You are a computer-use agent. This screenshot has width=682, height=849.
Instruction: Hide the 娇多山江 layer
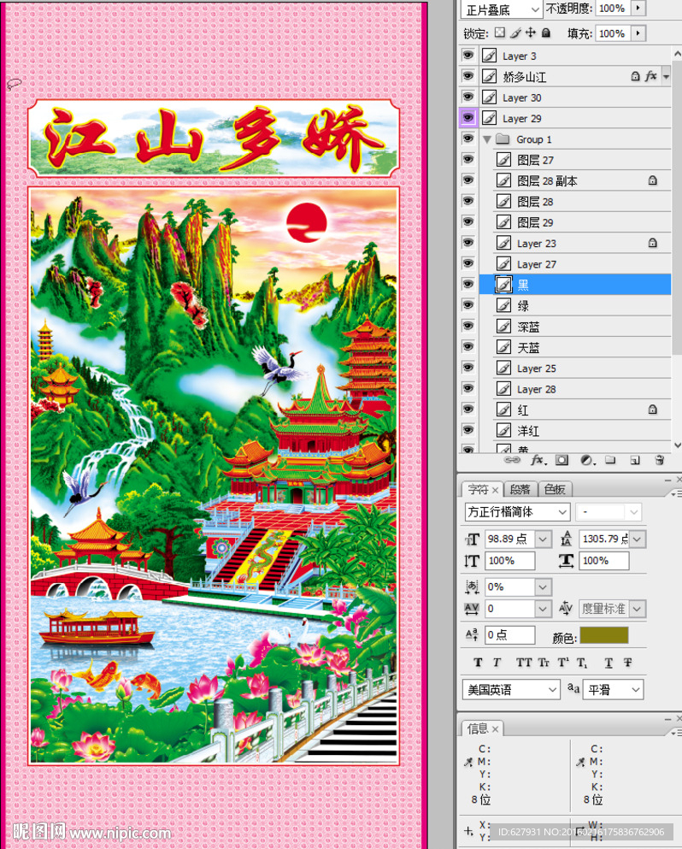467,76
